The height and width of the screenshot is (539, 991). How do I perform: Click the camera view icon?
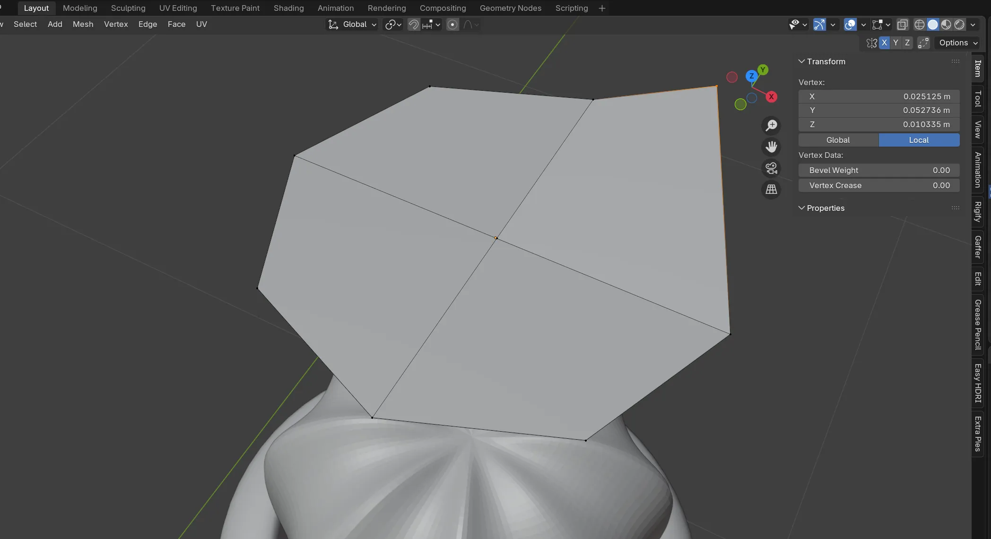pos(771,168)
